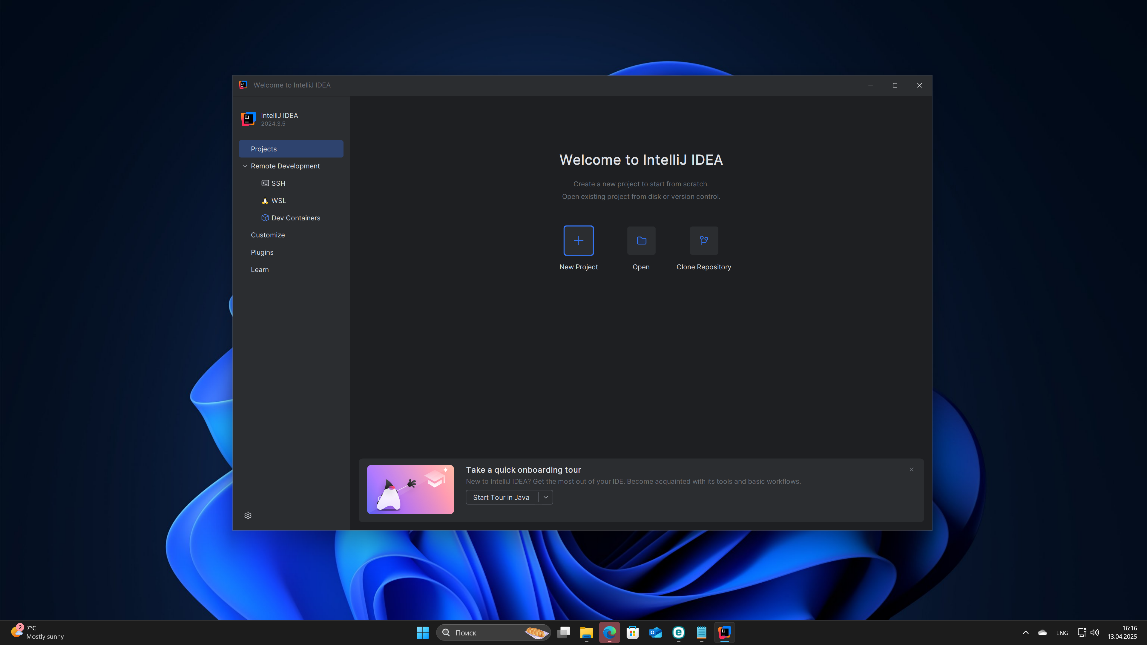Open the weather widget
The height and width of the screenshot is (645, 1147).
click(x=37, y=632)
